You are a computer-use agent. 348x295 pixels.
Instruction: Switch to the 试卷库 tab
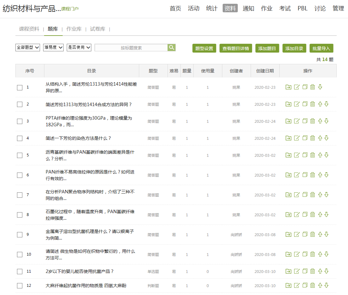click(x=98, y=29)
